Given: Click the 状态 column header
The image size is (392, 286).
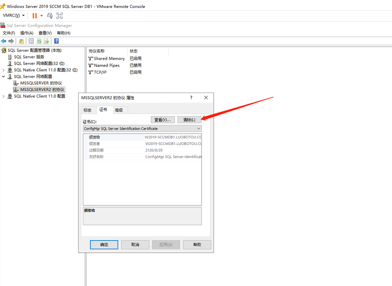Looking at the screenshot, I should tap(148, 51).
